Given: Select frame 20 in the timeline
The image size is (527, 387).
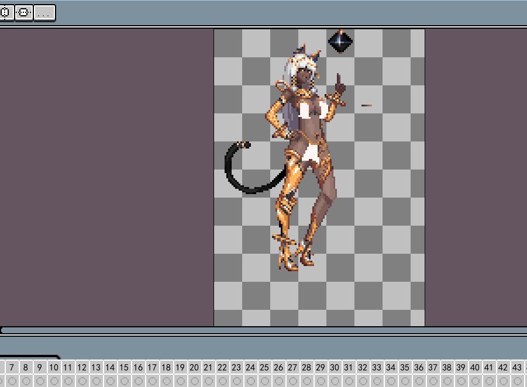Looking at the screenshot, I should pyautogui.click(x=194, y=367).
